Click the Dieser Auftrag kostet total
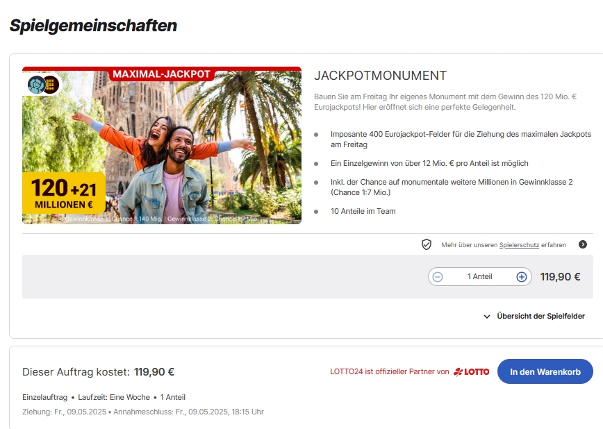 [99, 372]
